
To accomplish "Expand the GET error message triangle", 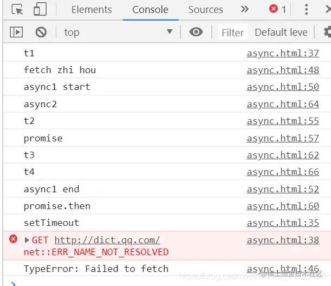I will [27, 240].
